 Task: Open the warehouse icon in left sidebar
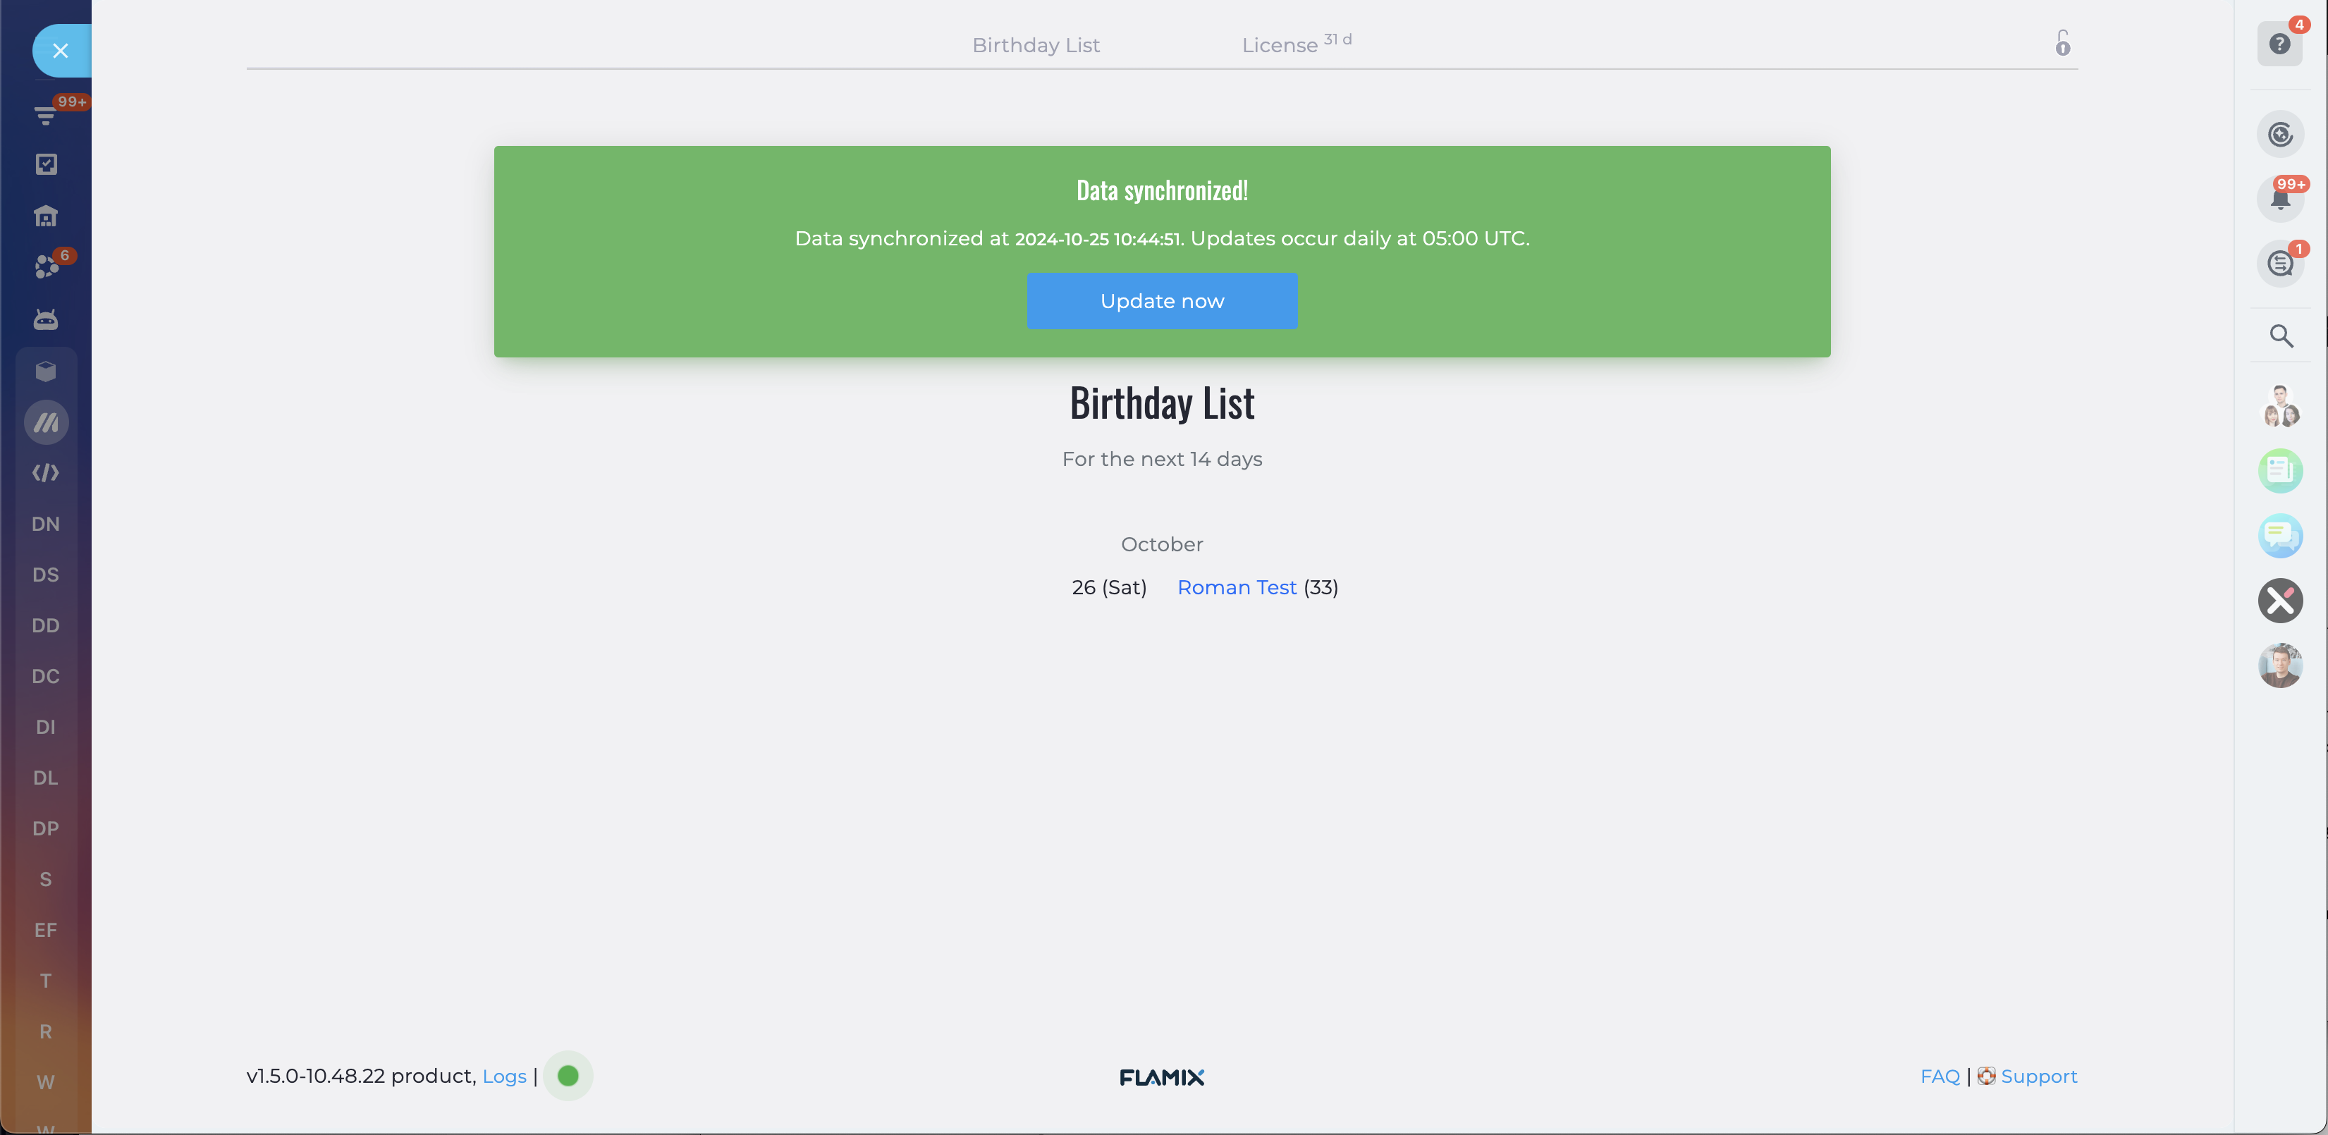46,216
